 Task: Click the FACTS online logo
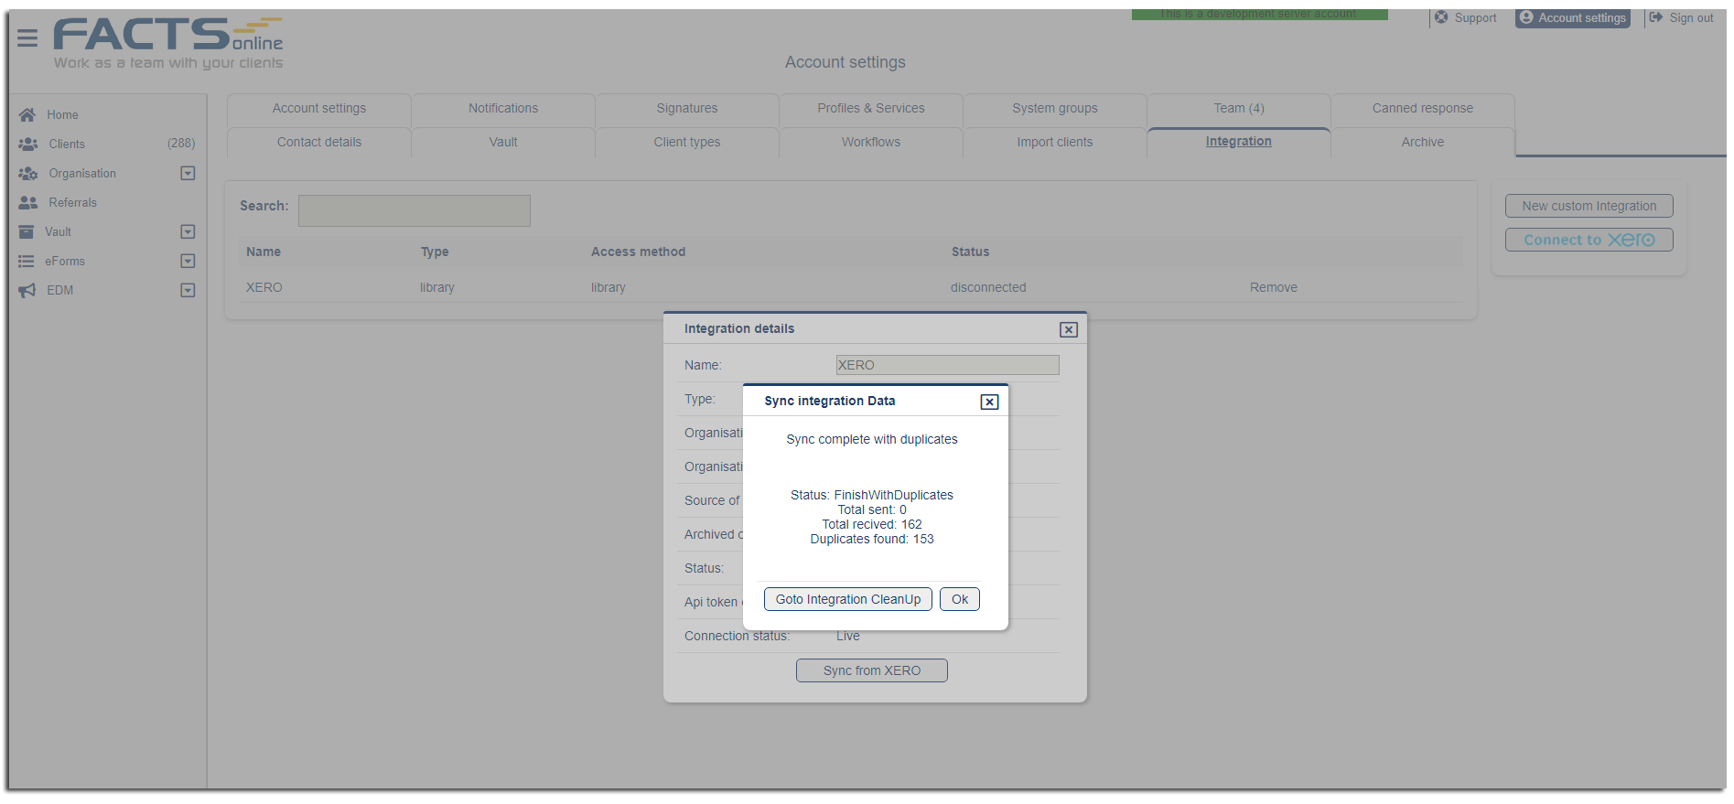[168, 43]
